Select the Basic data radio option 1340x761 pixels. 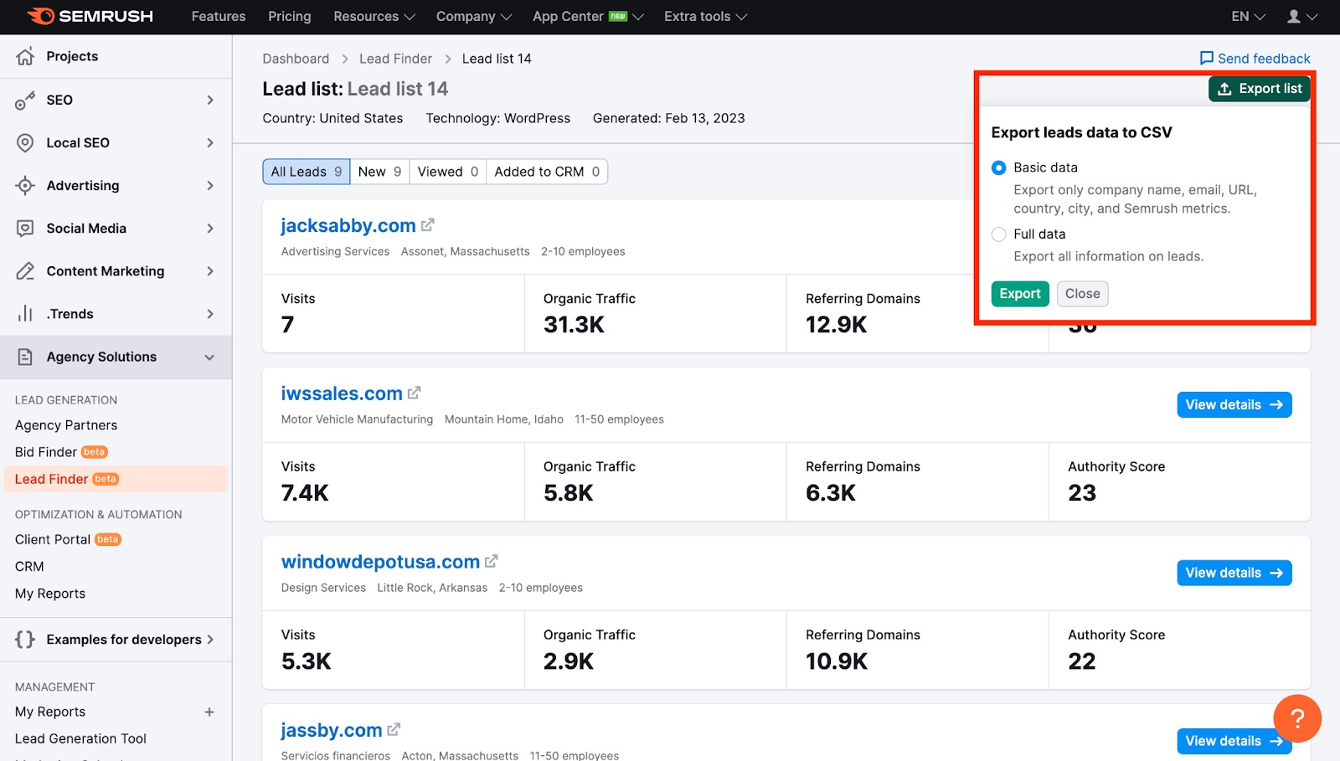pos(998,167)
